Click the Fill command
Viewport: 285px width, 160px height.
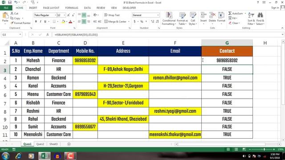pos(233,18)
